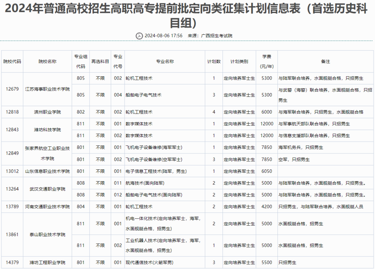Click the 计划类别 column header
375x269 pixels.
[239, 61]
